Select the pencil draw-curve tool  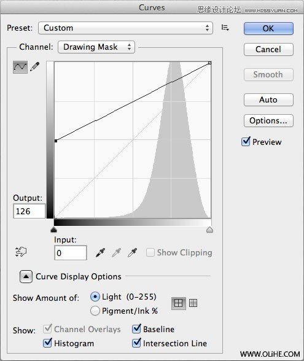pyautogui.click(x=35, y=67)
